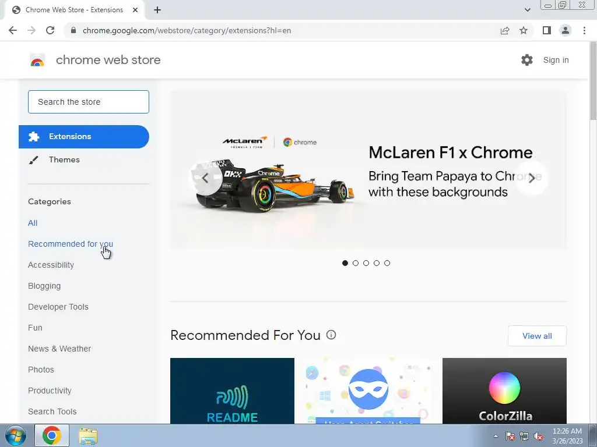Image resolution: width=597 pixels, height=447 pixels.
Task: Select the first carousel dot
Action: coord(345,263)
